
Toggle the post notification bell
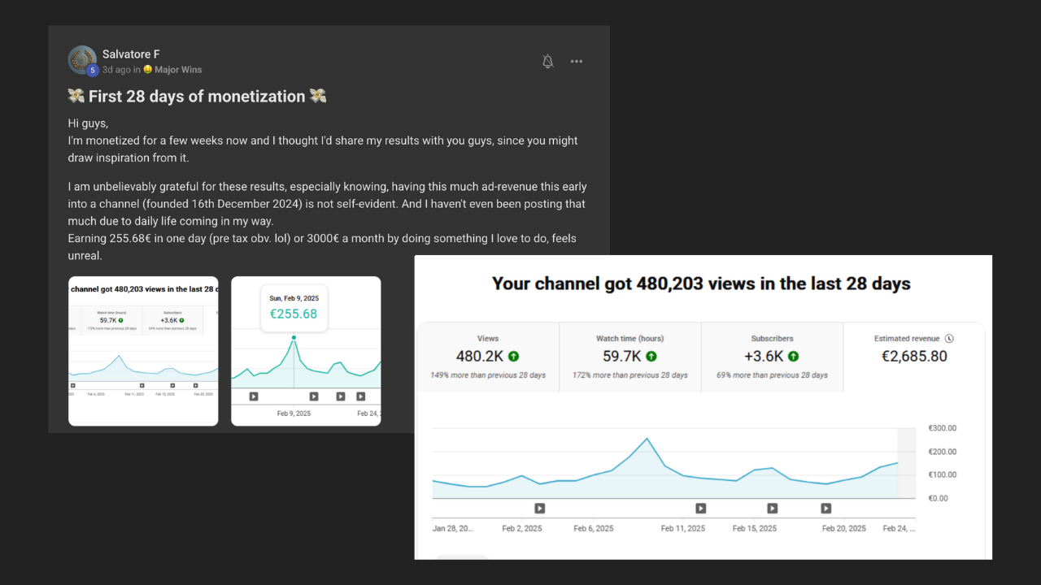tap(548, 62)
